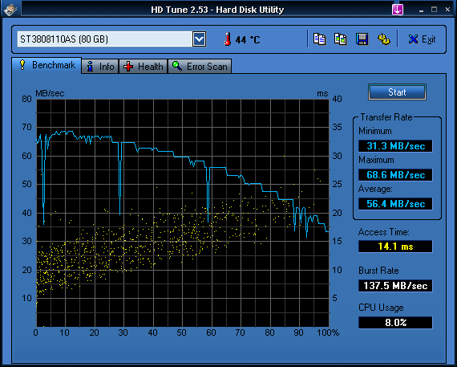Switch to the Error Scan tab

tap(200, 67)
